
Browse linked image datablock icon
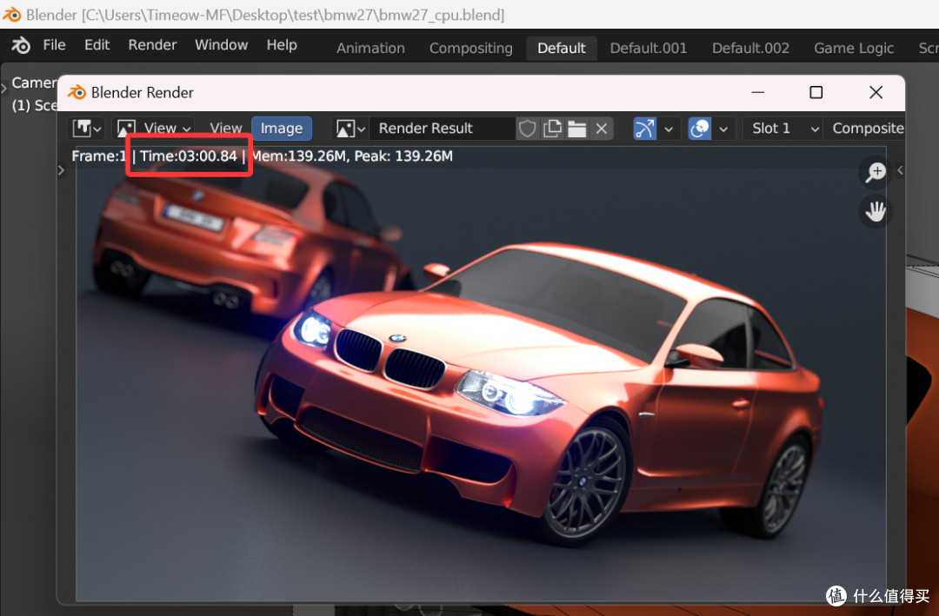350,129
